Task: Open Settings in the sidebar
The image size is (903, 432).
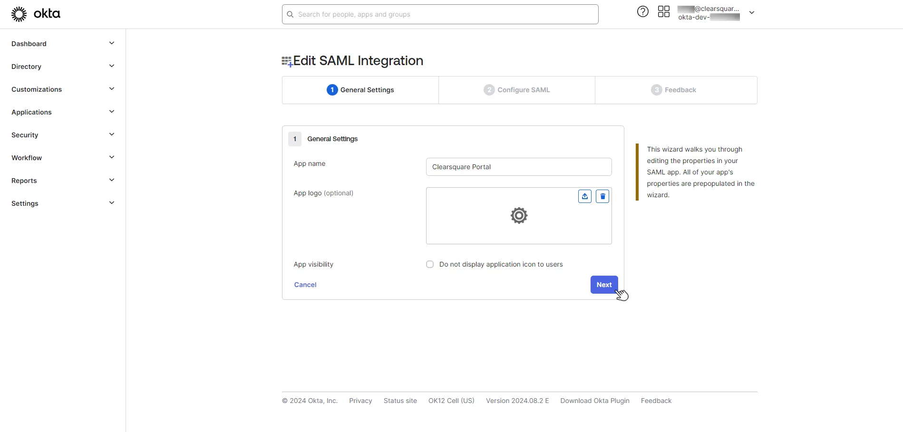Action: tap(25, 203)
